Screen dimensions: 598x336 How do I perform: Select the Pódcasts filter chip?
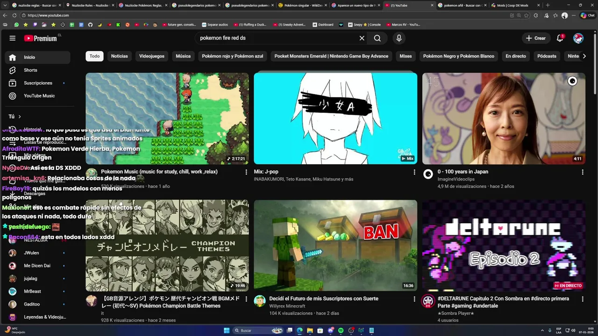coord(547,56)
